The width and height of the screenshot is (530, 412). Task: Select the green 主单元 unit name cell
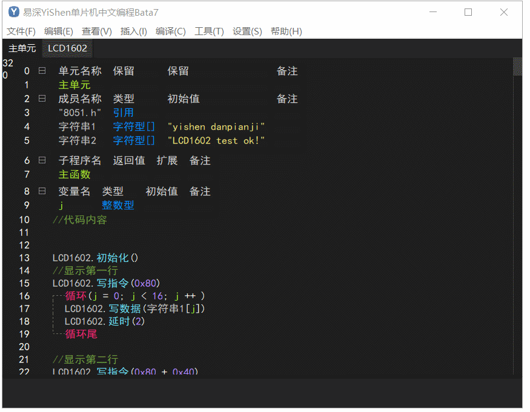75,85
